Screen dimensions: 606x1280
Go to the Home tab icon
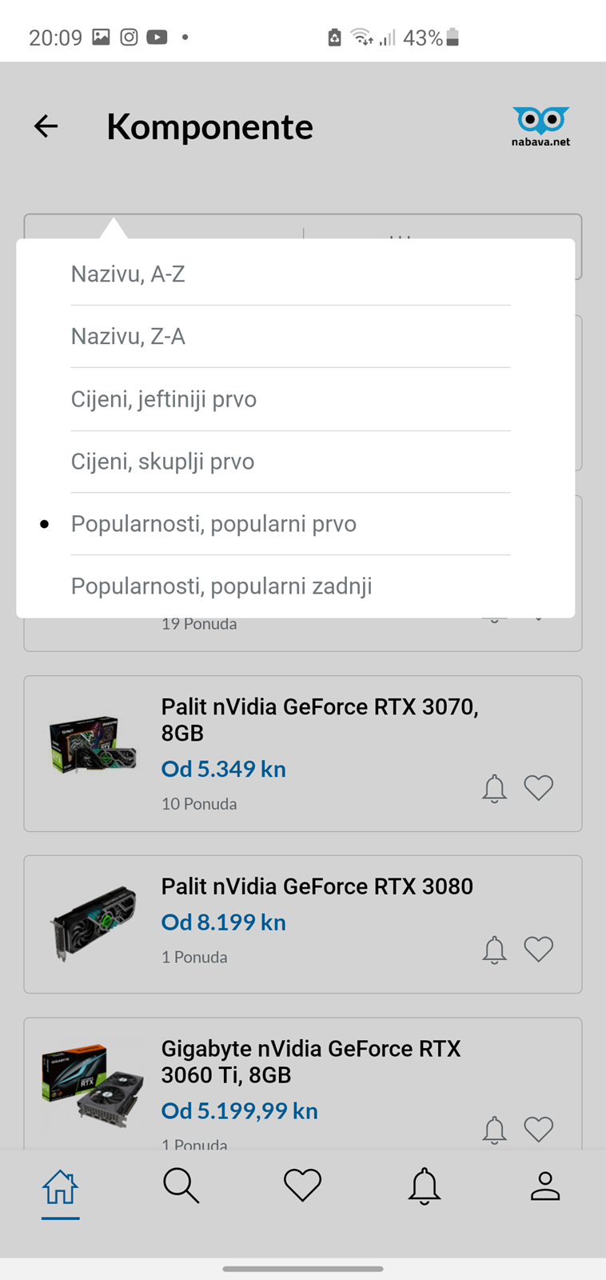(60, 1186)
